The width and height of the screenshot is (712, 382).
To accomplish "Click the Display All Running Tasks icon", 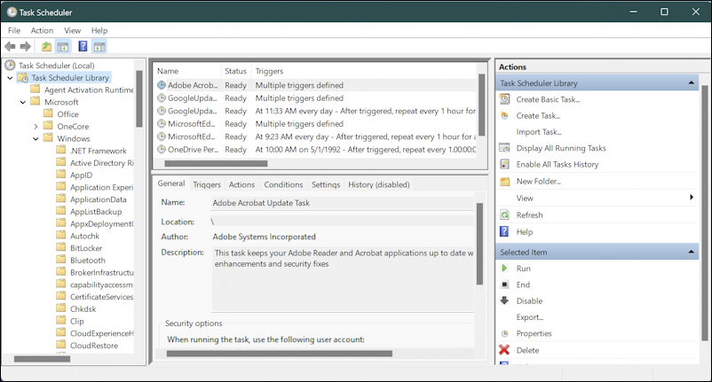I will click(x=504, y=148).
